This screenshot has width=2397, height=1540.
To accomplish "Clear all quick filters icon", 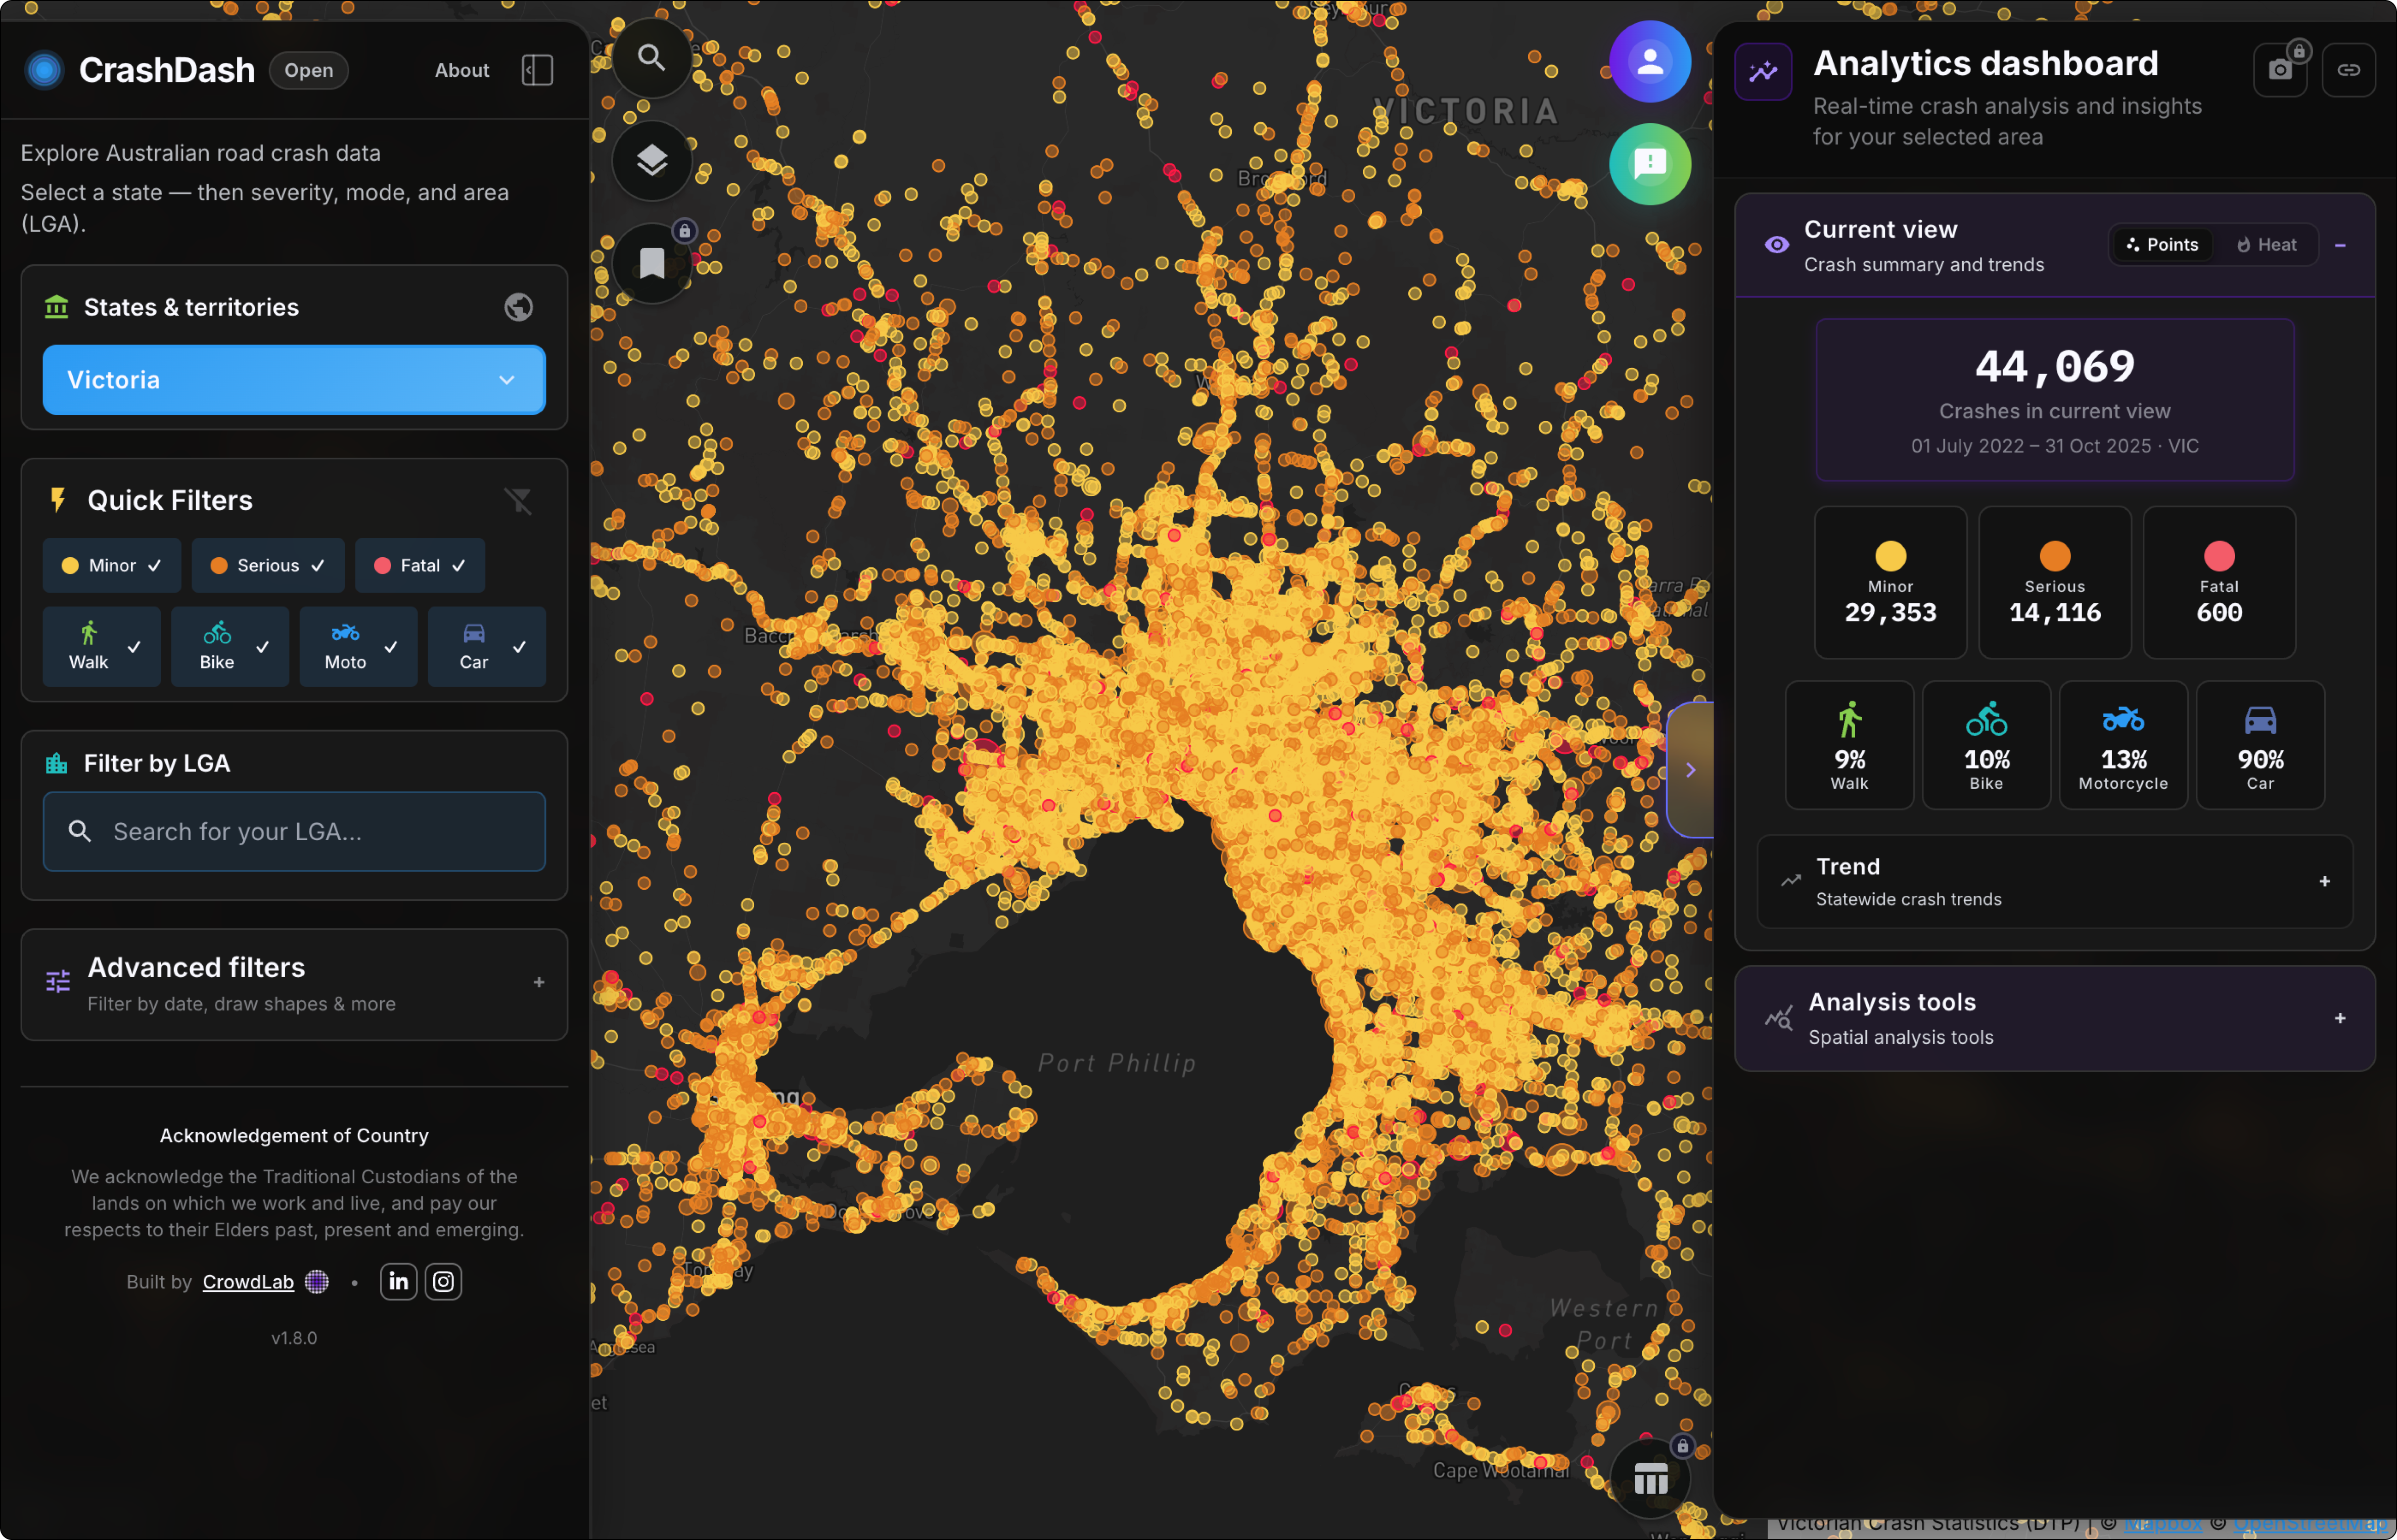I will point(518,500).
